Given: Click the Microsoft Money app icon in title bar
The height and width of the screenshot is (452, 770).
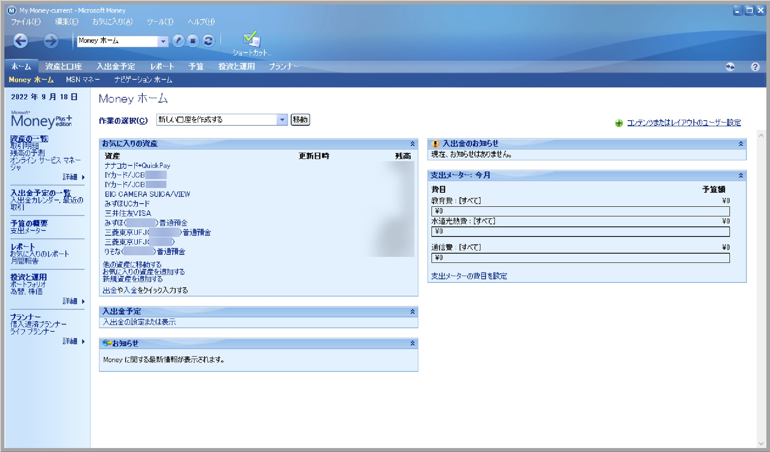Looking at the screenshot, I should tap(12, 10).
